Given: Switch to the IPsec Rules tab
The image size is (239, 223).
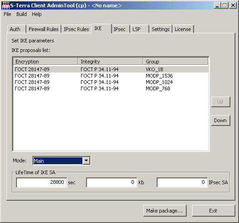Looking at the screenshot, I should 76,29.
